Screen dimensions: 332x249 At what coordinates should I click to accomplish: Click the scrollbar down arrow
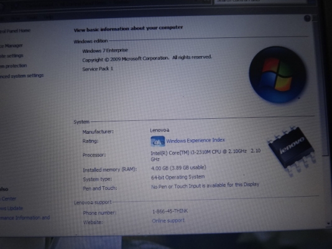tap(328, 223)
